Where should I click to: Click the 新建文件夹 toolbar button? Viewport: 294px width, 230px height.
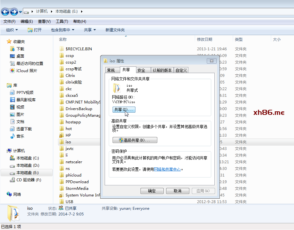pyautogui.click(x=115, y=30)
